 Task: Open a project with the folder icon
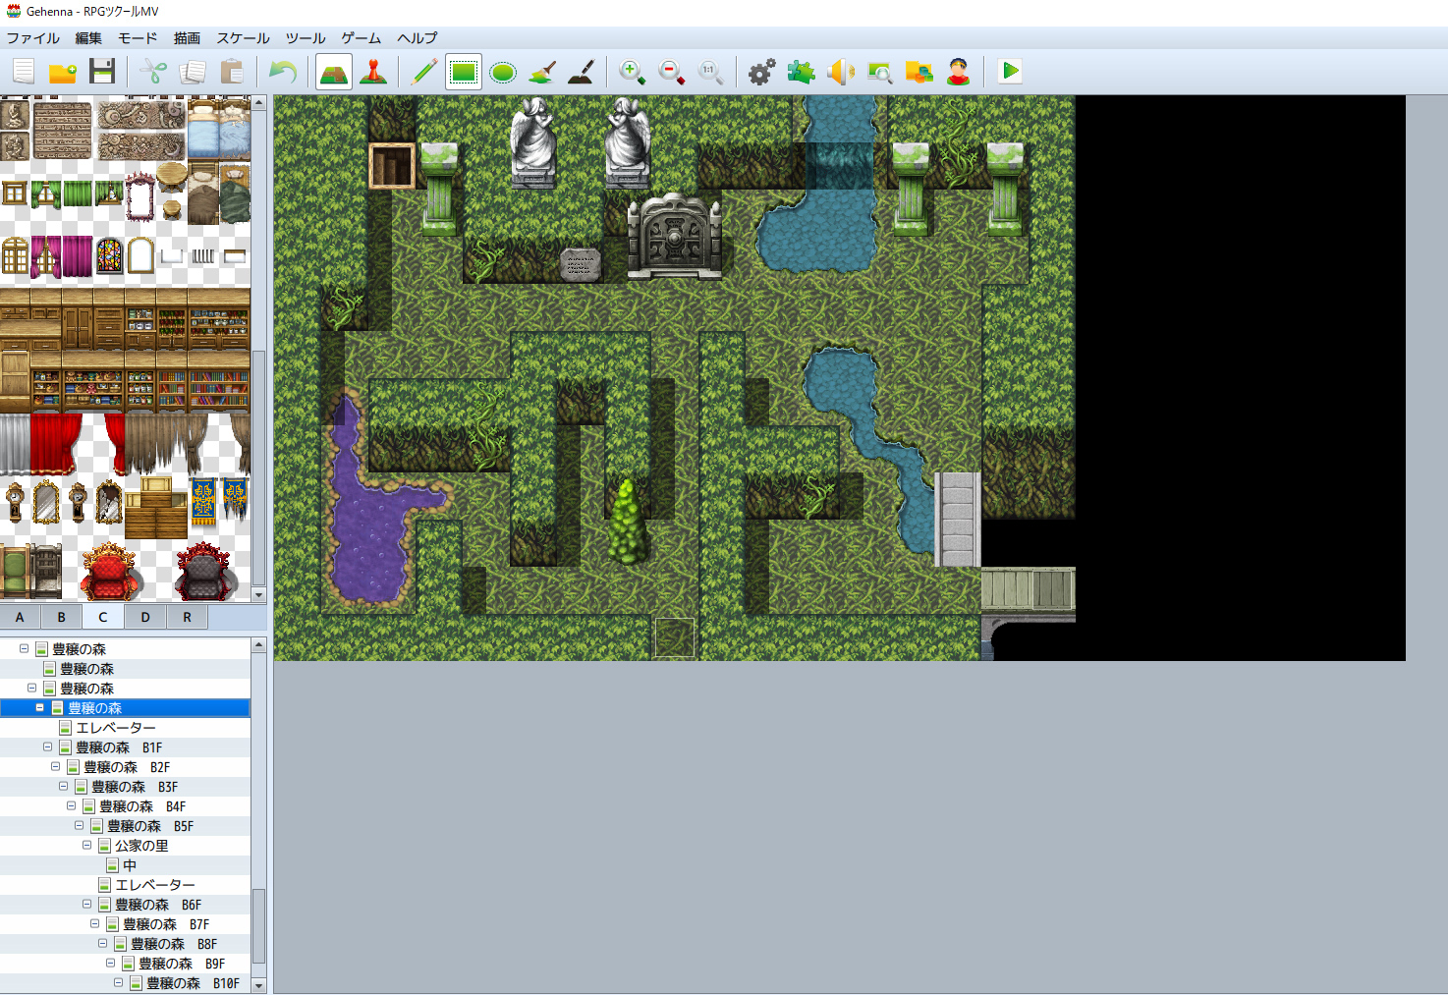pos(63,72)
